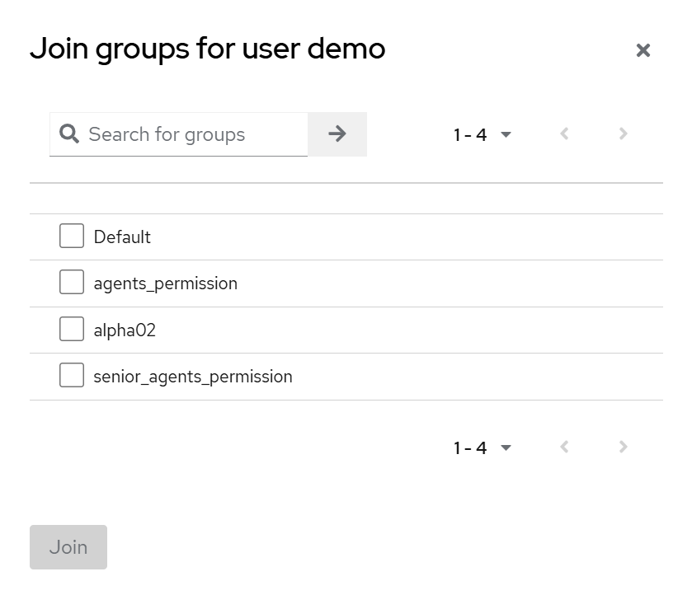The width and height of the screenshot is (692, 595).
Task: Close the Join groups dialog
Action: 643,50
